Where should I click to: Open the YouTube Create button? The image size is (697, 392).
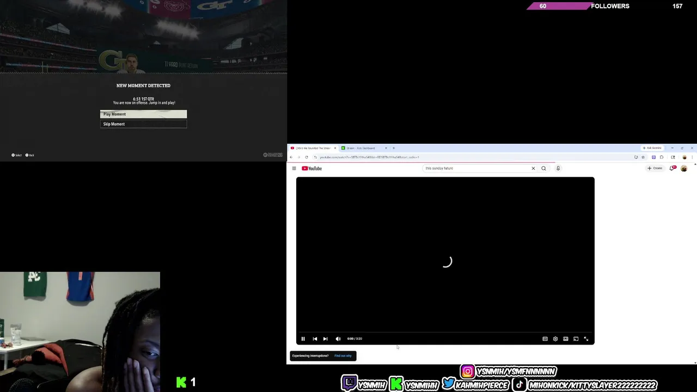click(x=655, y=168)
